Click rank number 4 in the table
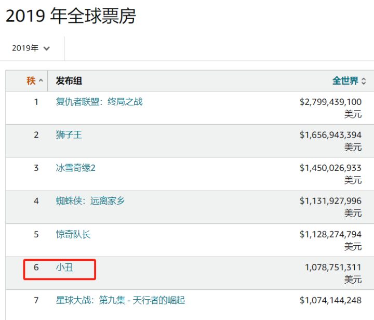Image resolution: width=374 pixels, height=320 pixels. coord(36,201)
